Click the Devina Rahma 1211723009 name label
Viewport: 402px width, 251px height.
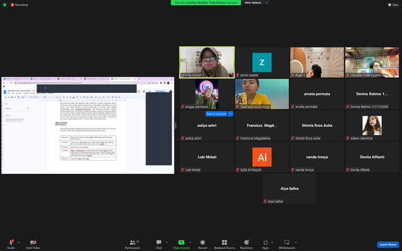click(369, 107)
